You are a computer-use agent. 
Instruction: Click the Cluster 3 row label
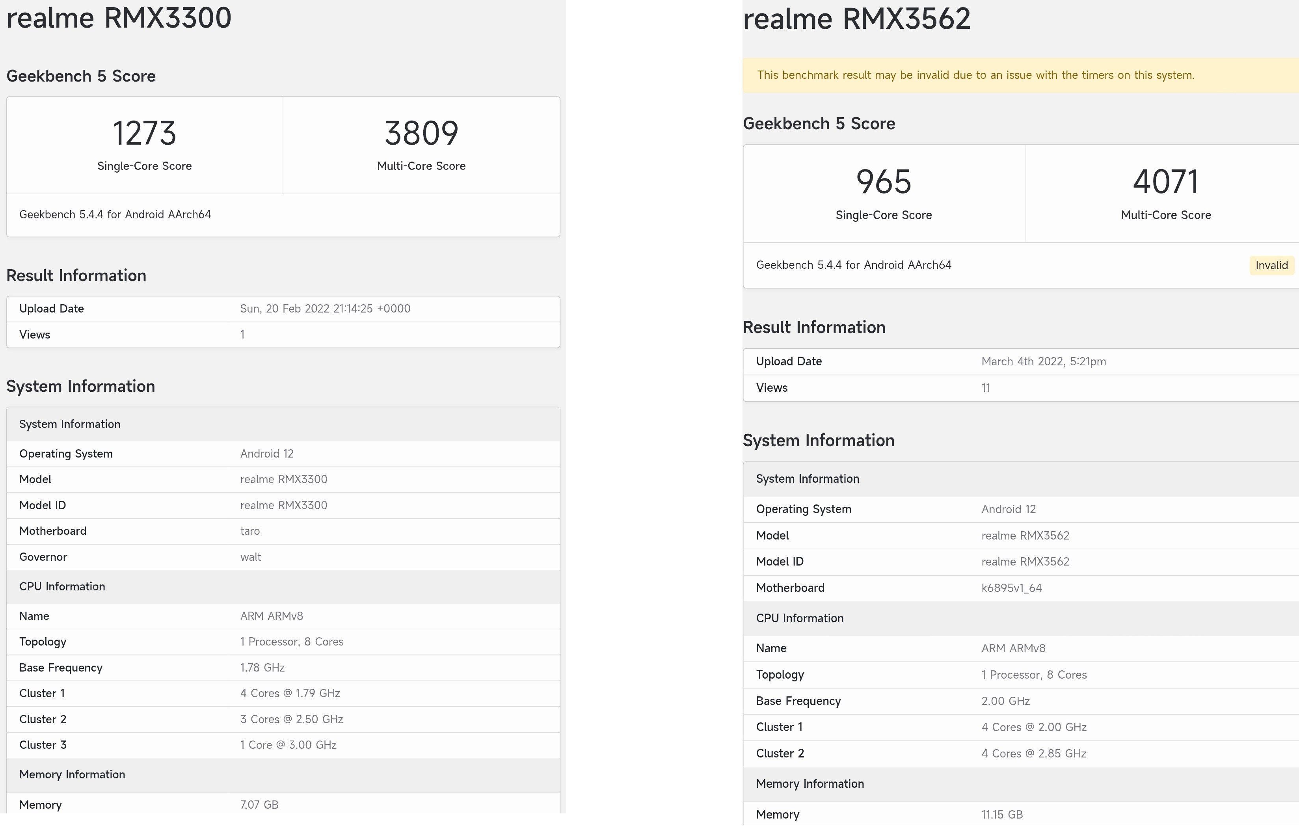[x=43, y=745]
